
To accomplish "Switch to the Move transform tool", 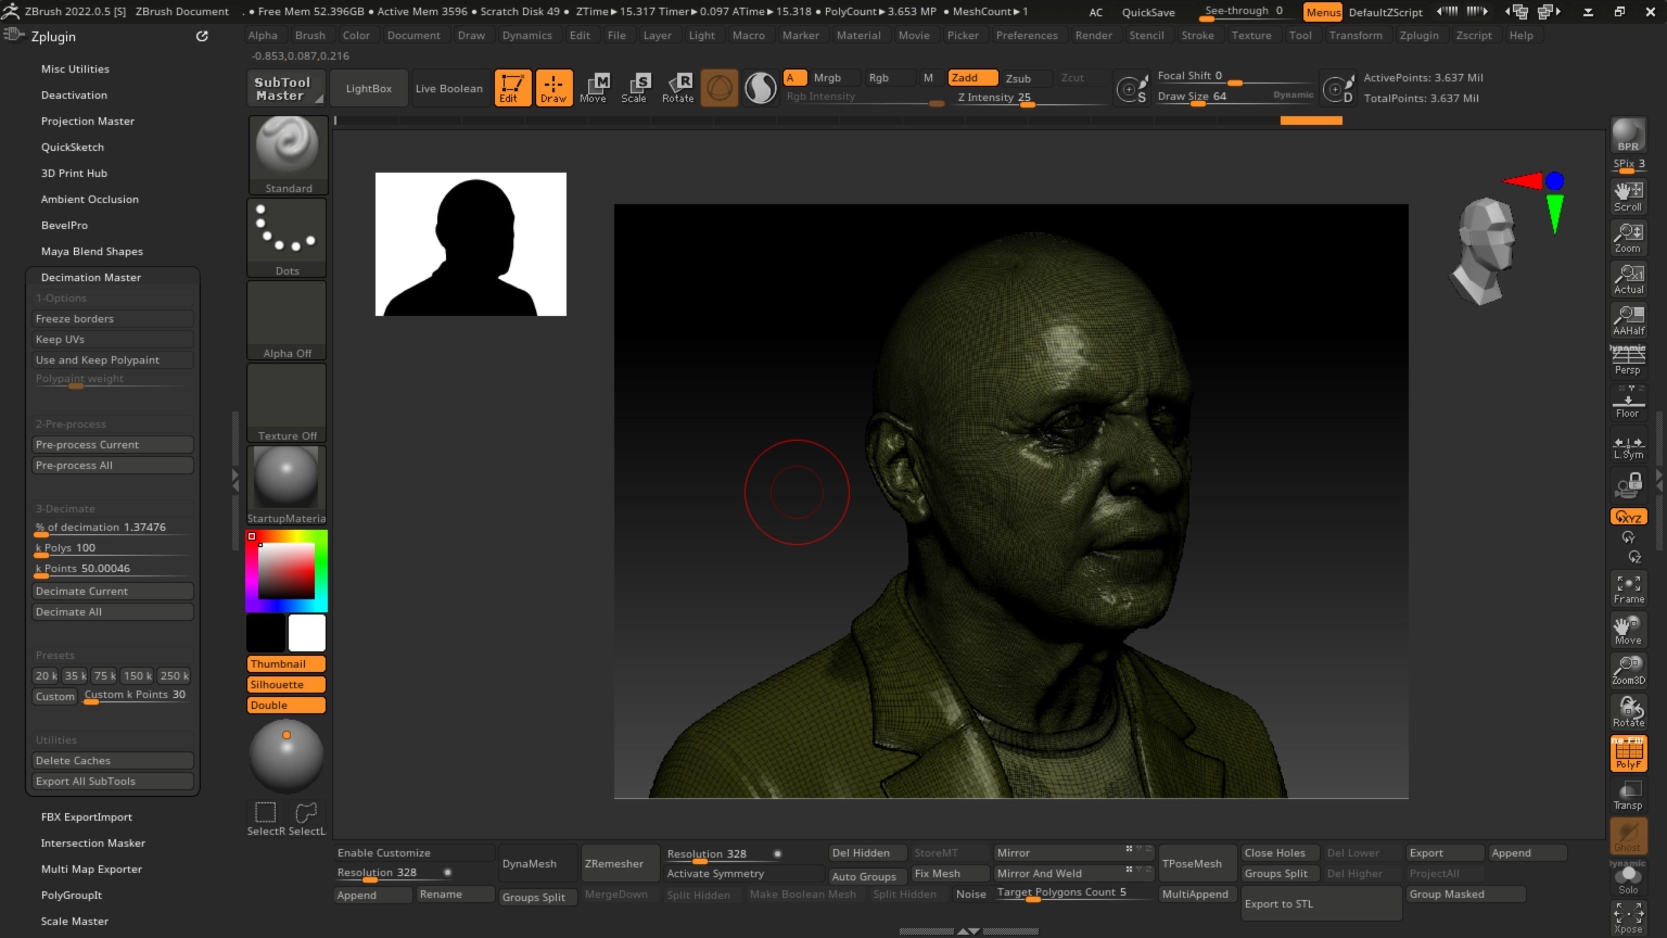I will click(593, 87).
